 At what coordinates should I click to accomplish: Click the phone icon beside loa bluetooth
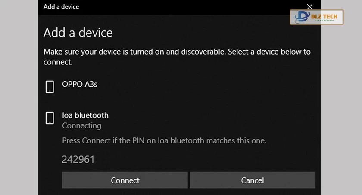coord(50,117)
